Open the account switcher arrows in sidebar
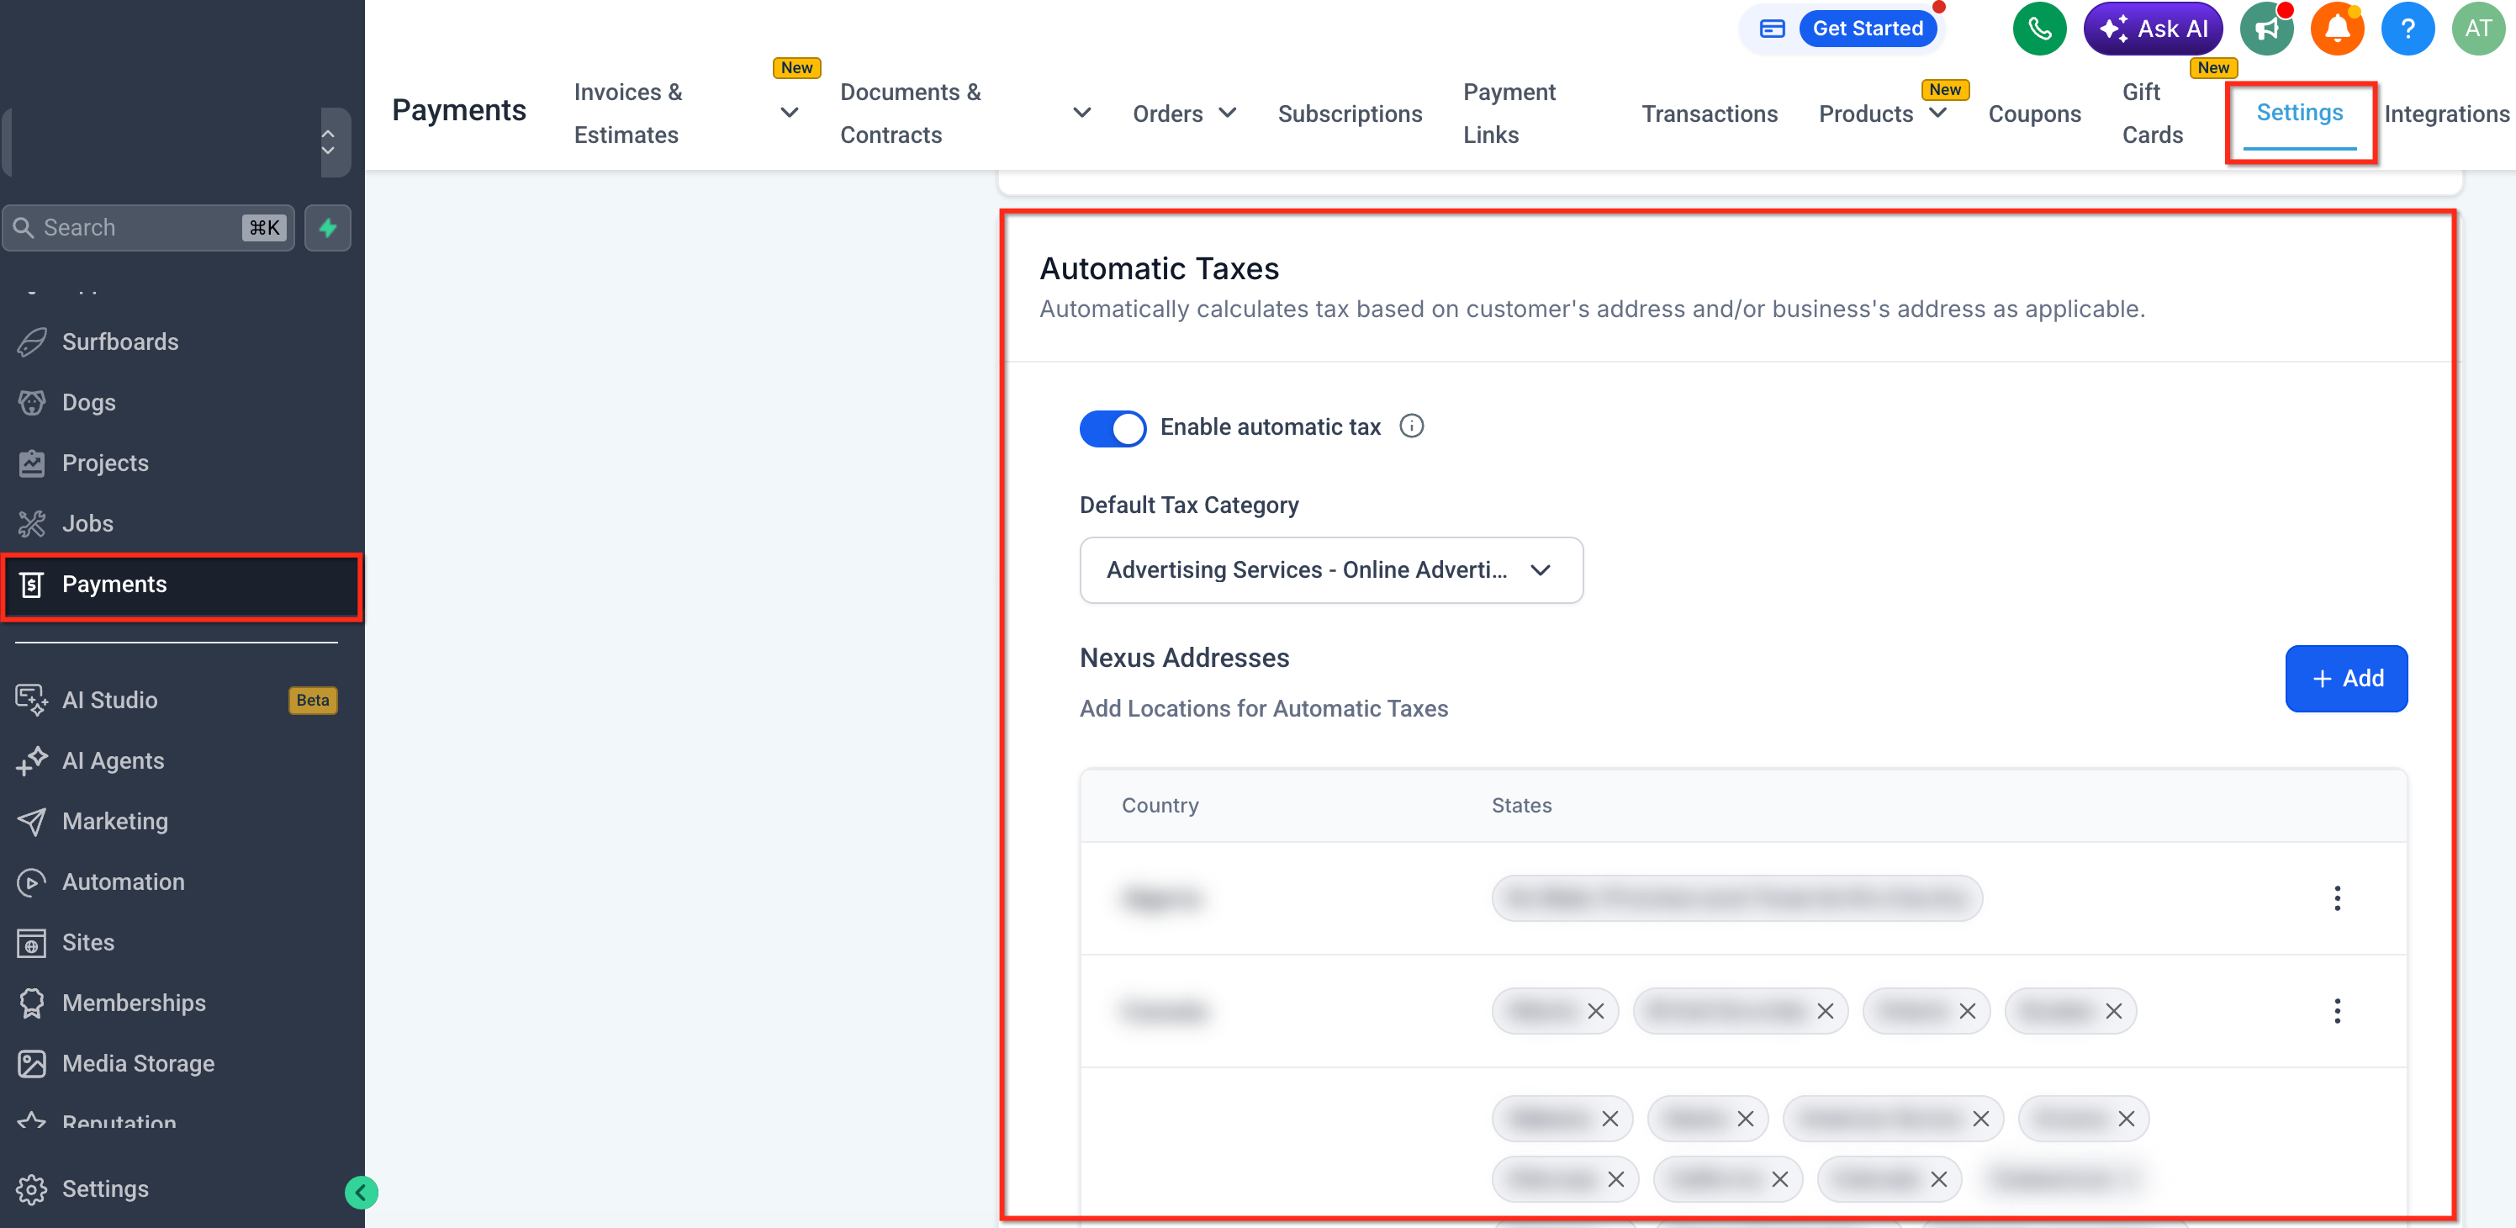This screenshot has width=2516, height=1228. (328, 143)
